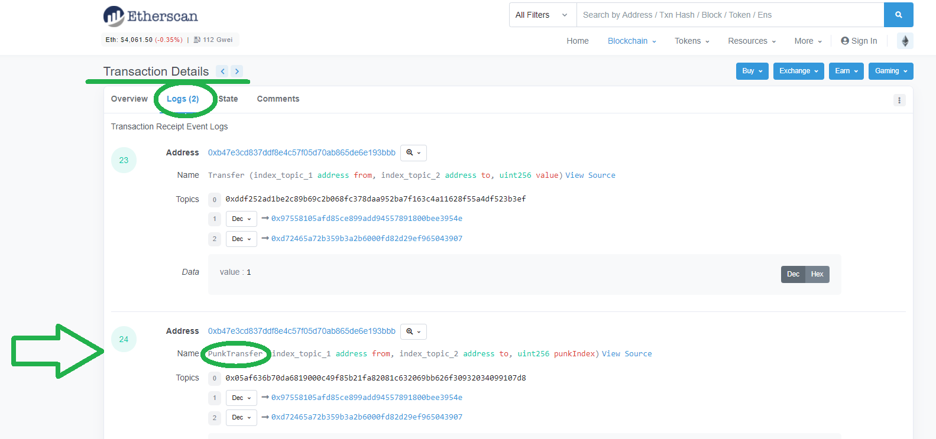This screenshot has height=439, width=936.
Task: Switch to the Logs (2) tab
Action: pos(183,99)
